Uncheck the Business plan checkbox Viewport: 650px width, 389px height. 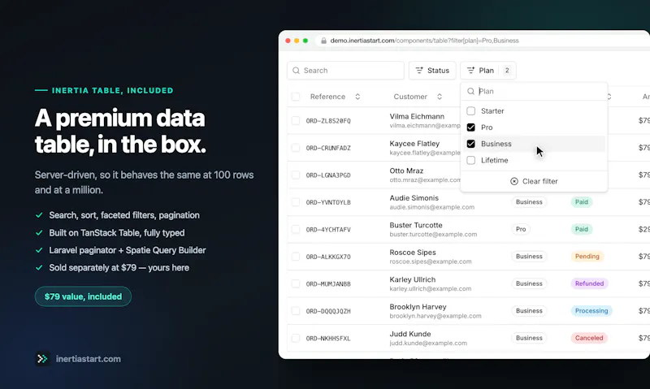pyautogui.click(x=471, y=144)
